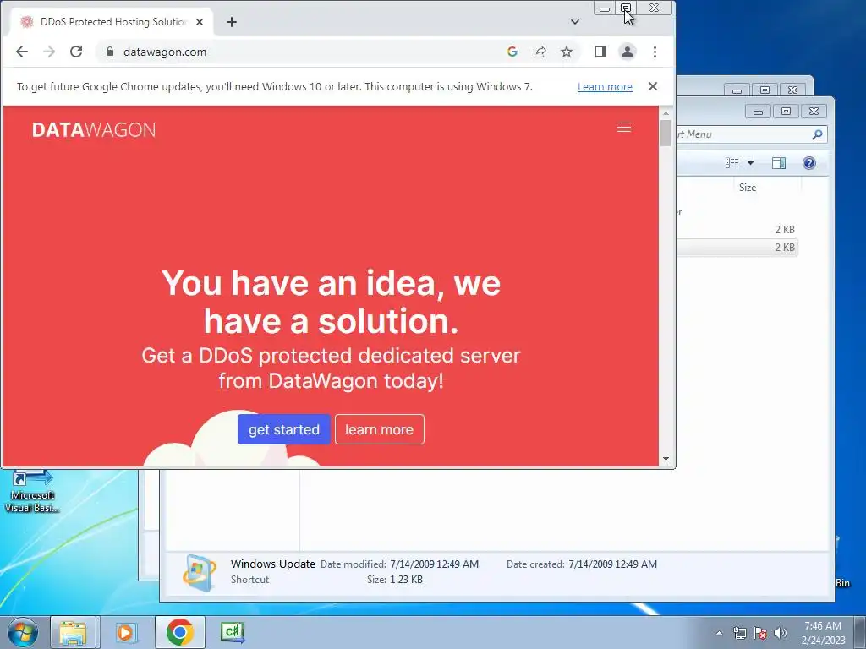Open the Microsoft Visual Basic desktop shortcut
This screenshot has height=649, width=866.
pos(32,491)
